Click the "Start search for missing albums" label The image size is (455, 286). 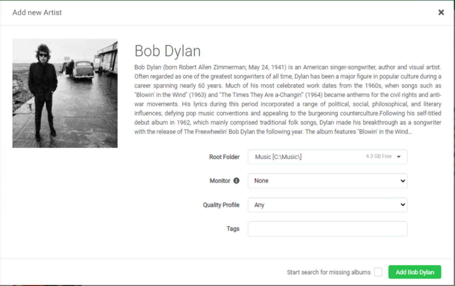(329, 272)
